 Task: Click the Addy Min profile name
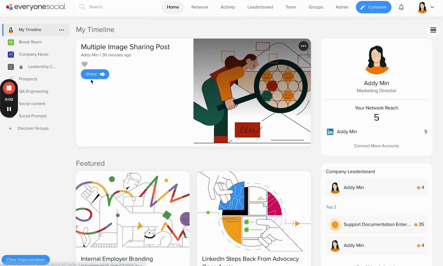[377, 83]
